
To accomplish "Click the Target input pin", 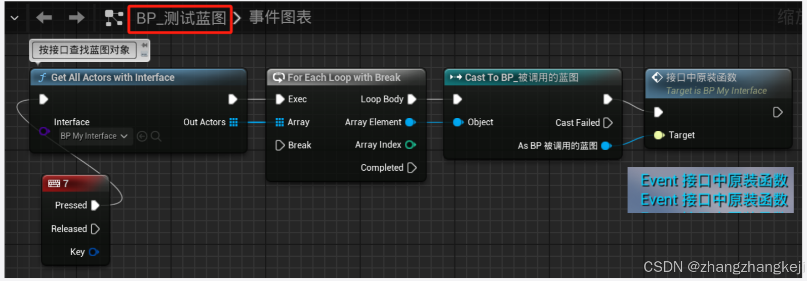I will [659, 135].
